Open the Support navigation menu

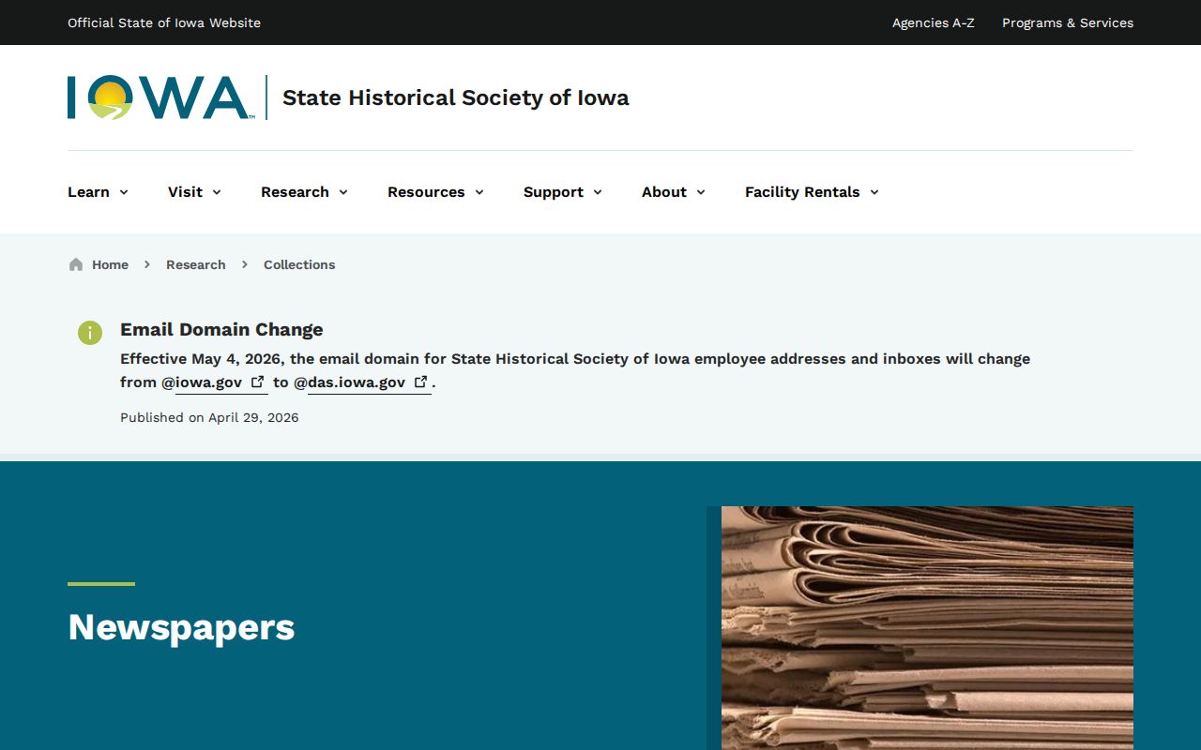point(563,192)
